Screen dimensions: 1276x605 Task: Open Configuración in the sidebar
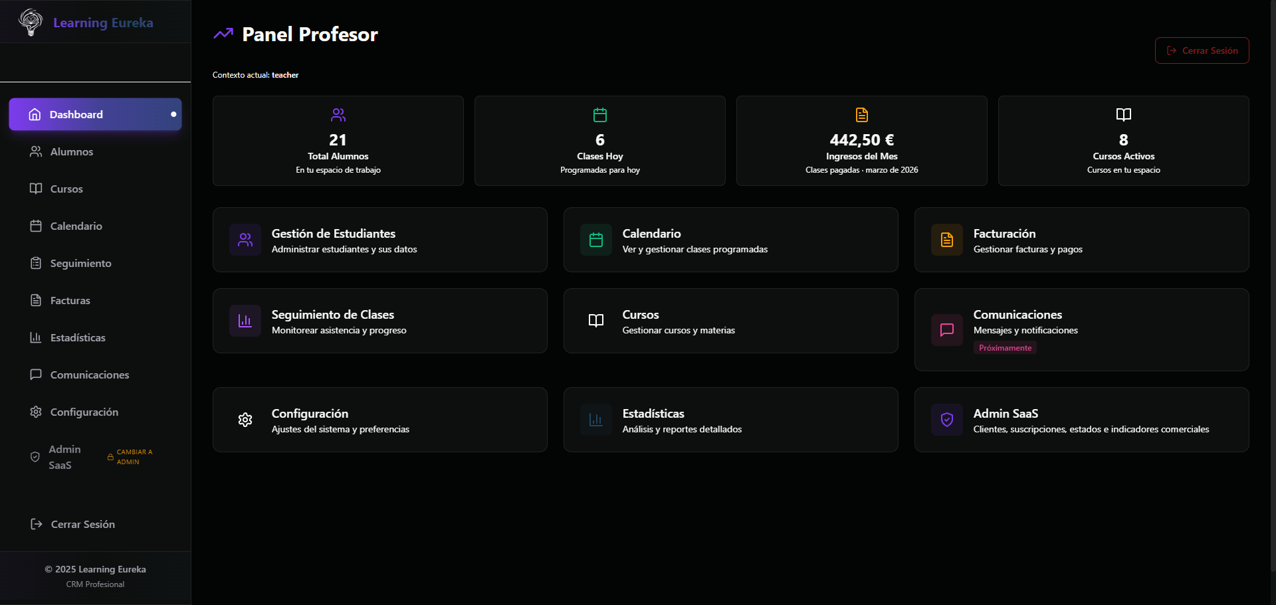point(95,412)
